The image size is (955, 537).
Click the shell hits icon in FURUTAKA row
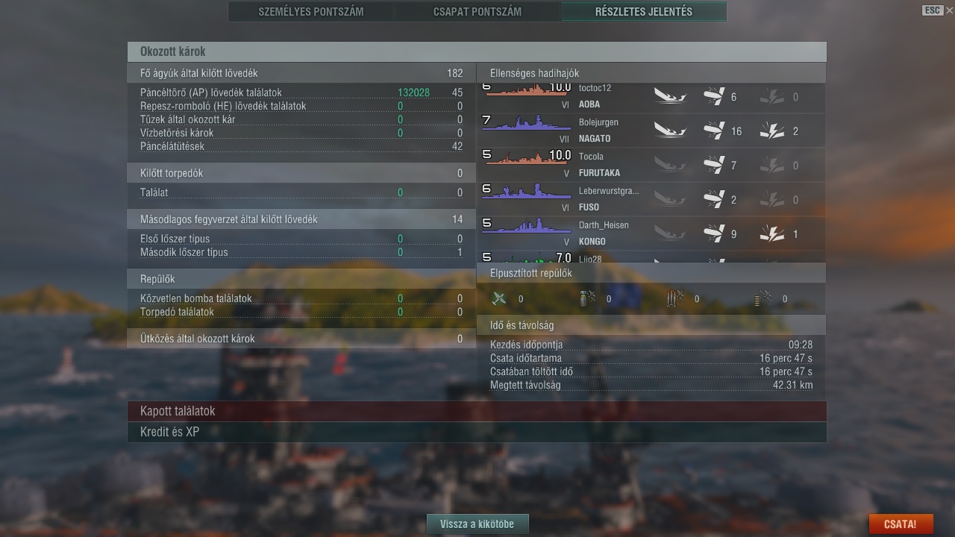[714, 165]
